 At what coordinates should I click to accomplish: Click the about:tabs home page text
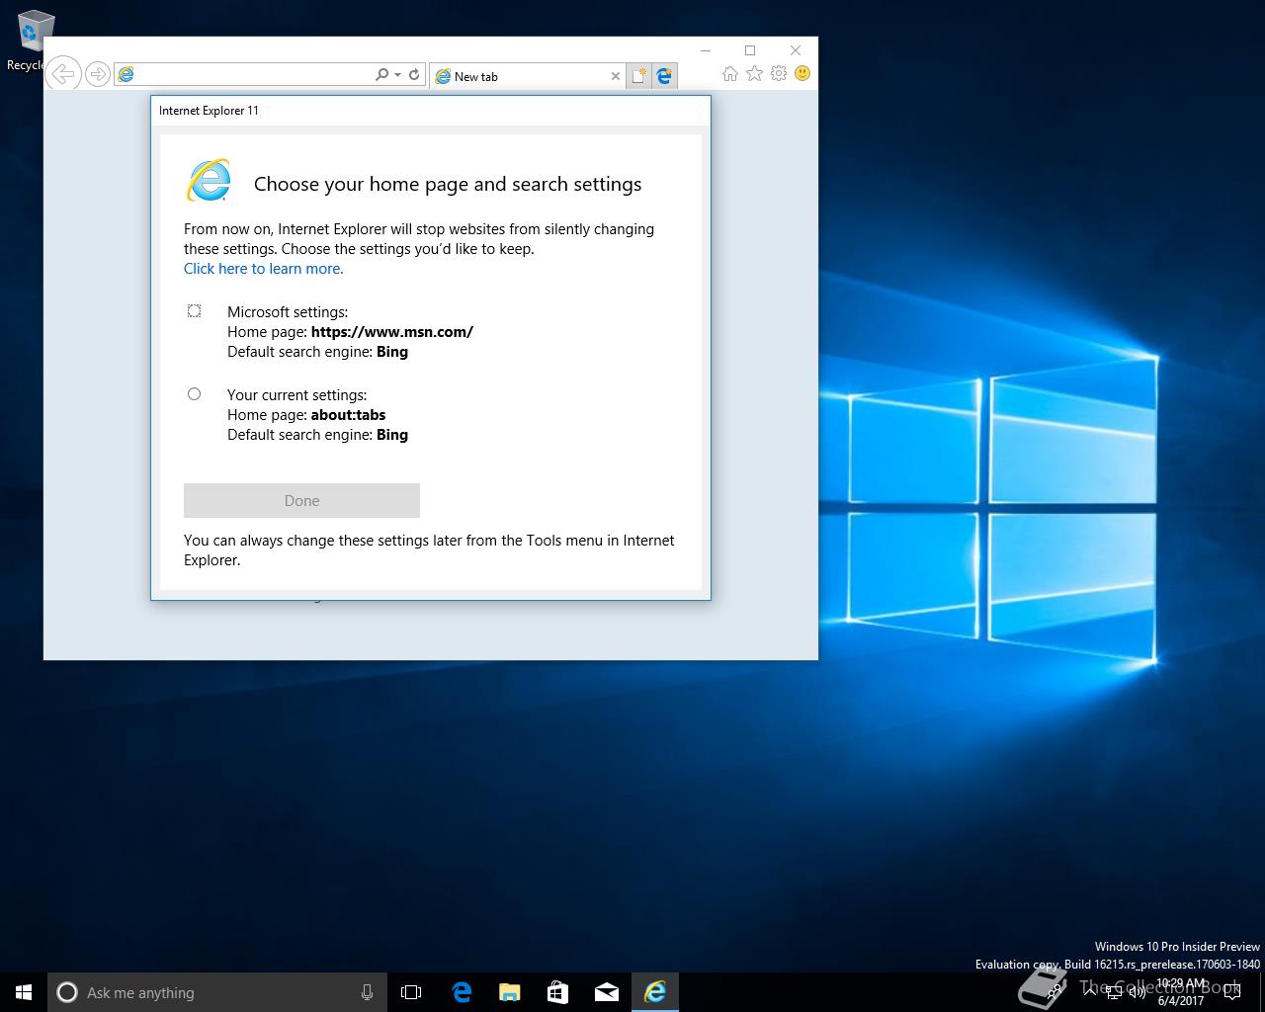pyautogui.click(x=348, y=415)
